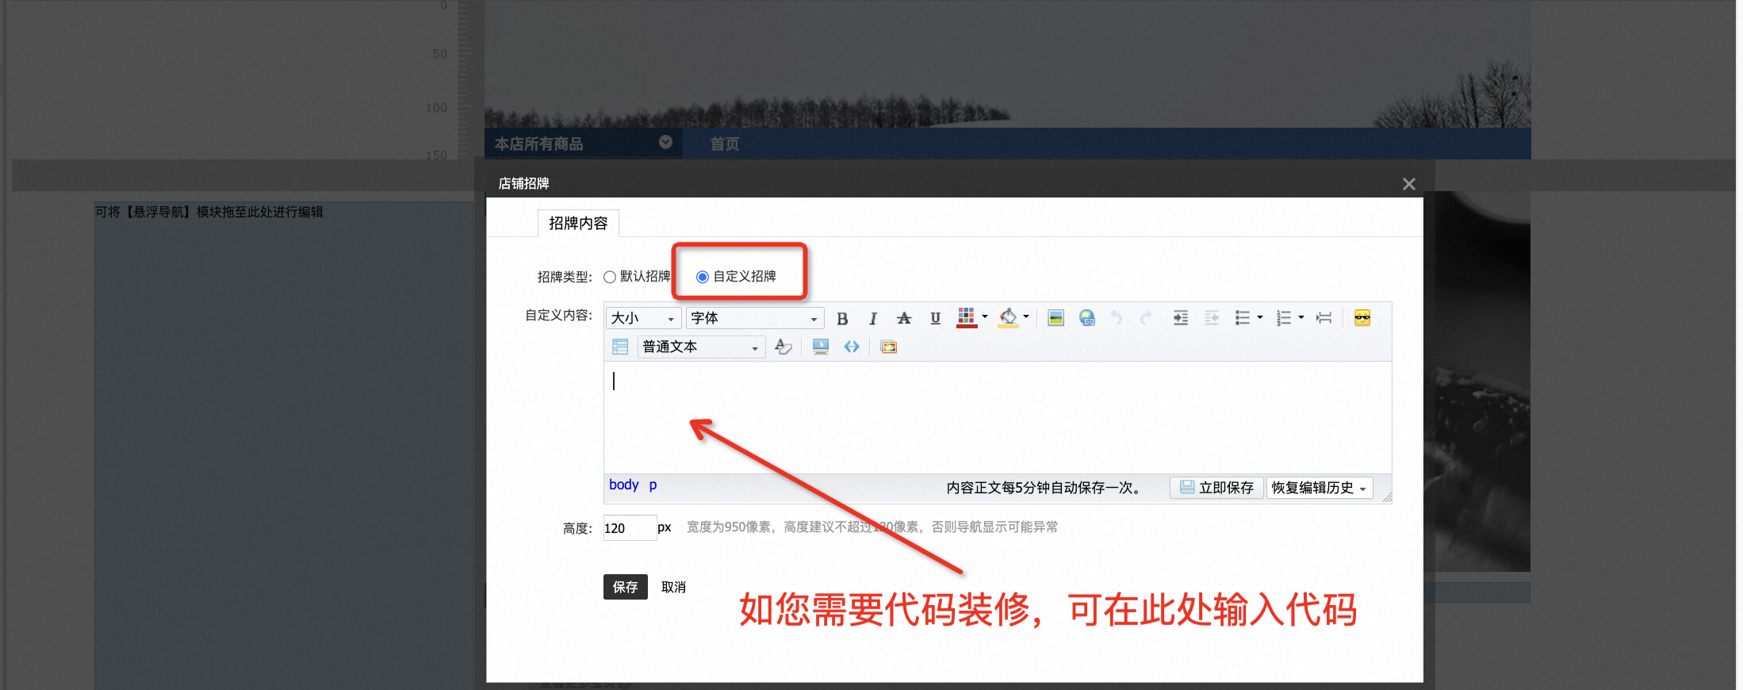The width and height of the screenshot is (1743, 690).
Task: Apply background fill color bucket
Action: [1008, 317]
